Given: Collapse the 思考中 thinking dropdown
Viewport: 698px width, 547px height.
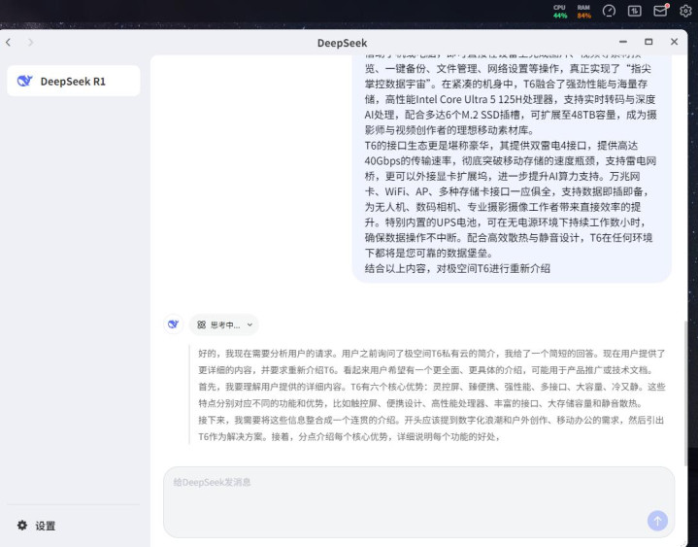Looking at the screenshot, I should click(224, 325).
